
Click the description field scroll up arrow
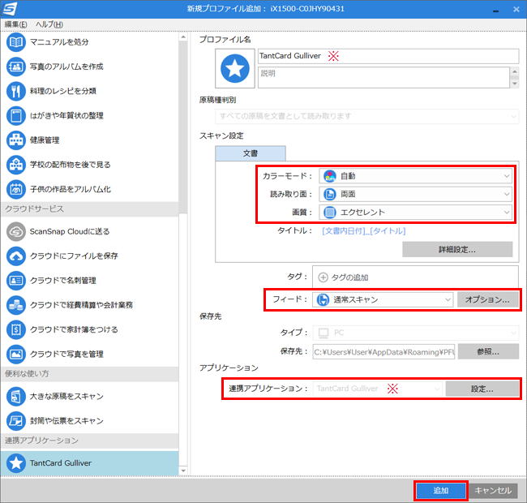pos(515,71)
